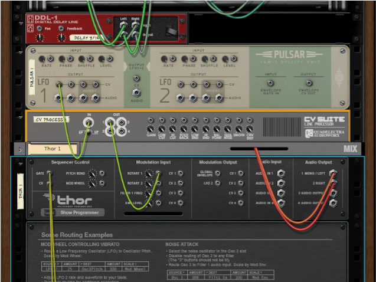Click Thor's Global Envelope modulation output jack
Image resolution: width=376 pixels, height=282 pixels.
click(218, 173)
